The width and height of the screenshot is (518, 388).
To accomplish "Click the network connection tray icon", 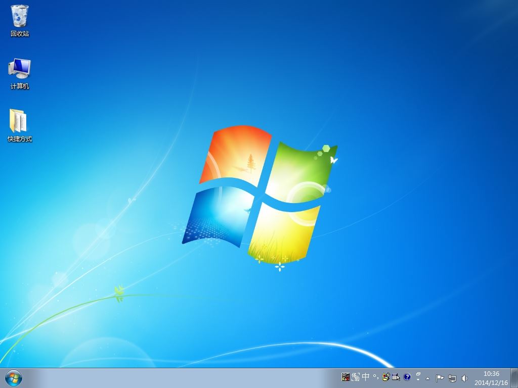I will click(452, 378).
